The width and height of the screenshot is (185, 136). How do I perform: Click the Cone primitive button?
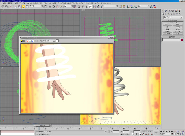[178, 25]
